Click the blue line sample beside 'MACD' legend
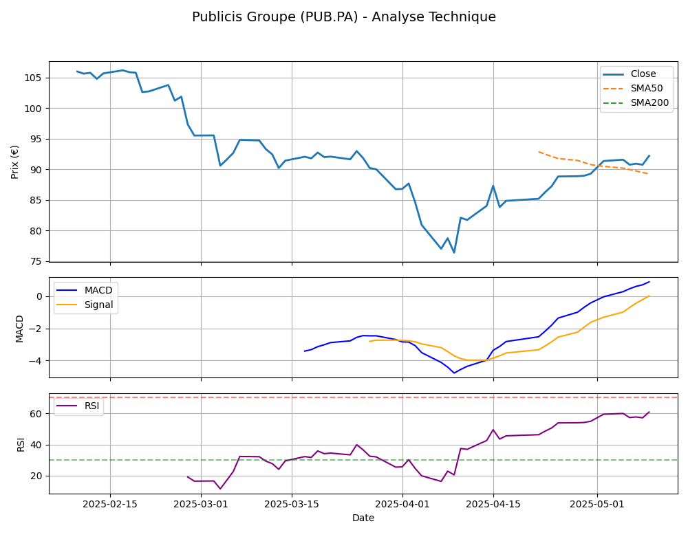This screenshot has height=550, width=688. click(67, 290)
